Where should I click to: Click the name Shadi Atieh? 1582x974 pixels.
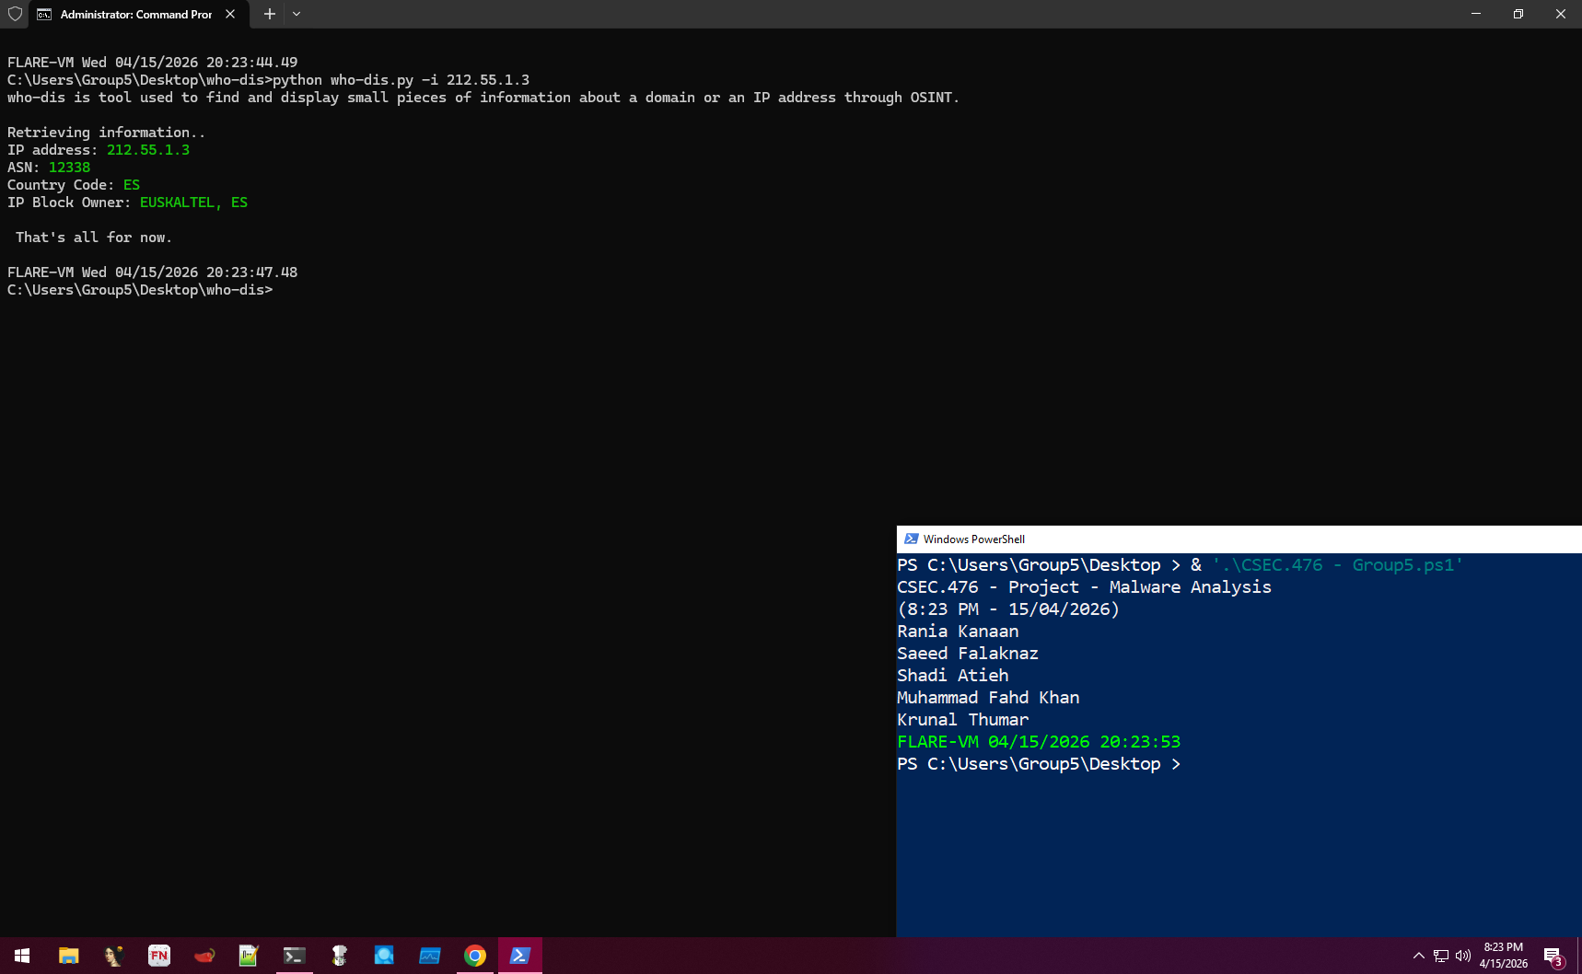point(953,676)
